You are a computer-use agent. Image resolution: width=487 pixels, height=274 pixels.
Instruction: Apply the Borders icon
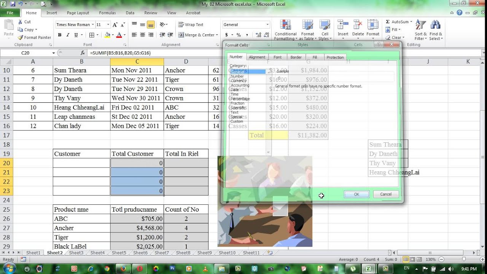pos(91,35)
